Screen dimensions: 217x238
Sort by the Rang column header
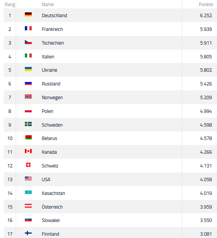pos(10,5)
